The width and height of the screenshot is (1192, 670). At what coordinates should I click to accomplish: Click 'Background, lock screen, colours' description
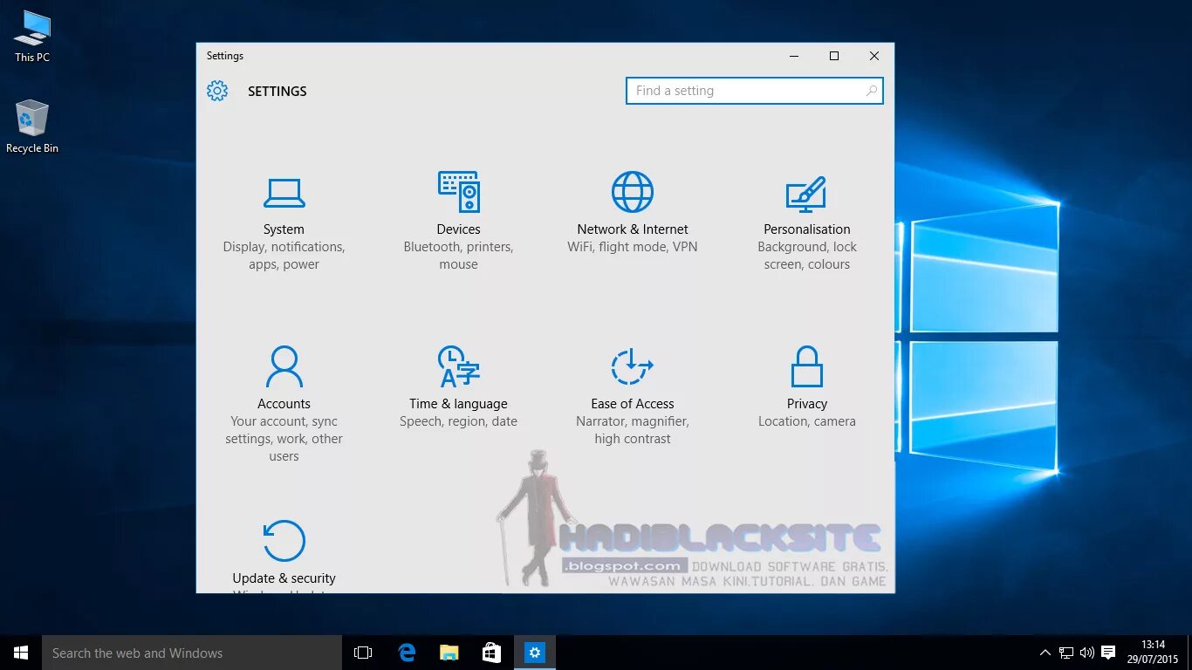(807, 256)
